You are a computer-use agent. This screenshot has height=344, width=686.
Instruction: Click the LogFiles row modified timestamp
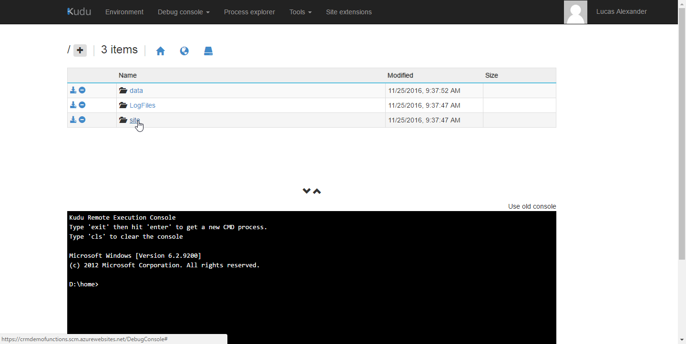click(x=424, y=105)
